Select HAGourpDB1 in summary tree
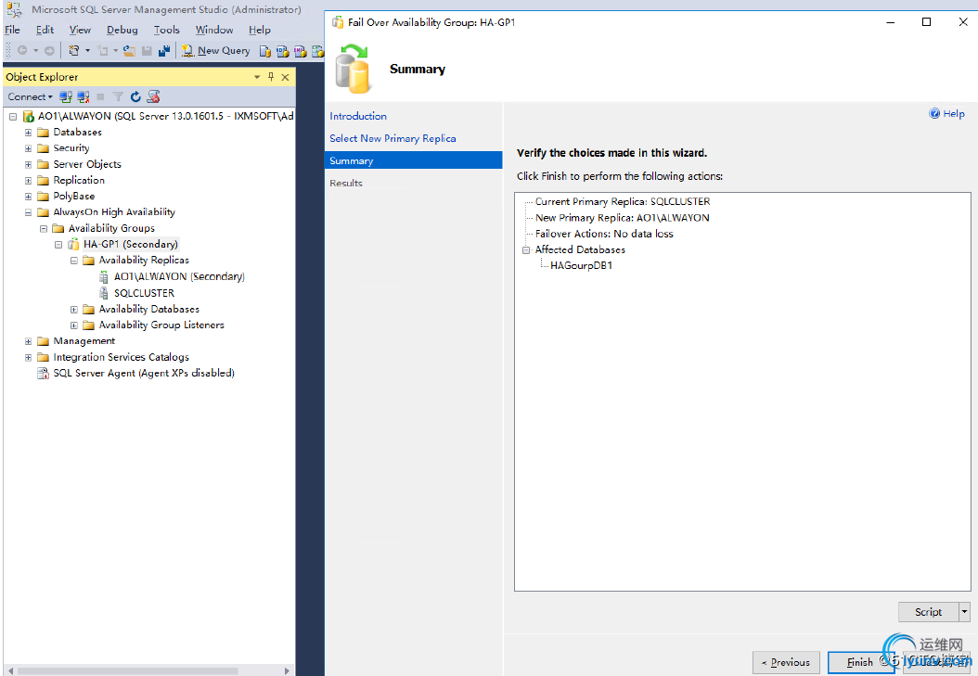 pos(581,265)
